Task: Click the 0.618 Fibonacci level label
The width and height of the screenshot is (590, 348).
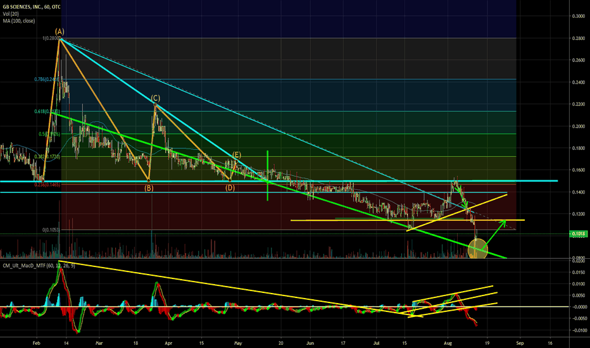Action: 47,112
